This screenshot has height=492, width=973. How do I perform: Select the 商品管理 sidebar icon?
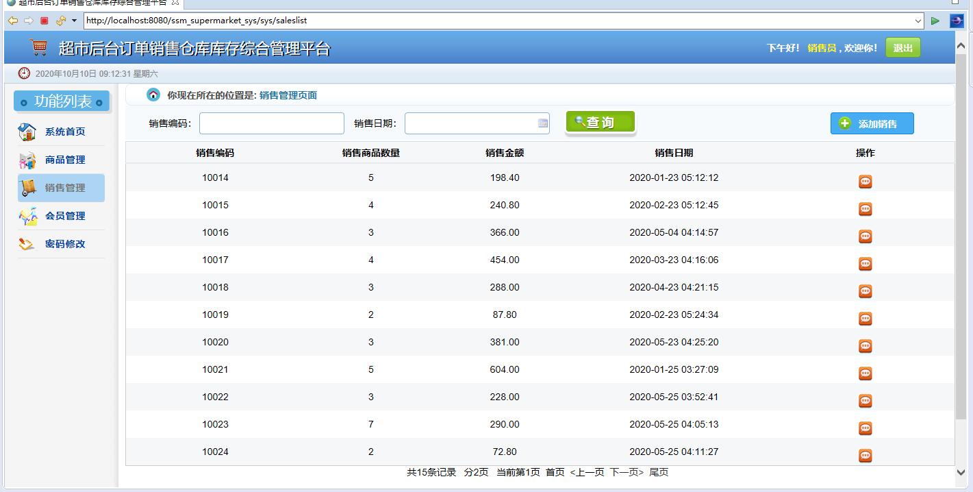coord(27,159)
